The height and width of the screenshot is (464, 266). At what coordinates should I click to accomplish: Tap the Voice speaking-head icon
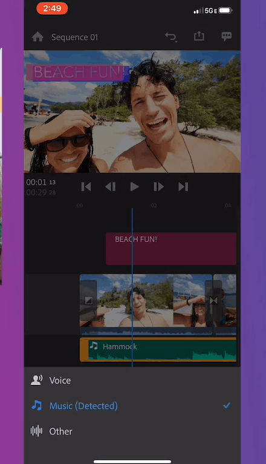pyautogui.click(x=36, y=381)
